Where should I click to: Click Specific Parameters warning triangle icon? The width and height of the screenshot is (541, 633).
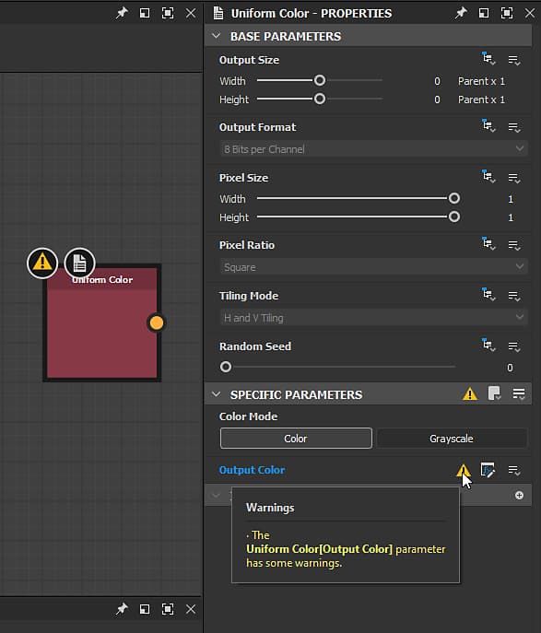(x=469, y=393)
